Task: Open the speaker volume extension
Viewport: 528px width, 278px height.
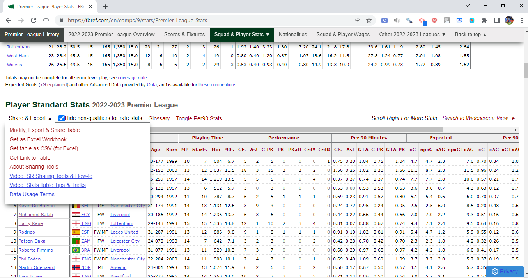Action: [x=397, y=20]
